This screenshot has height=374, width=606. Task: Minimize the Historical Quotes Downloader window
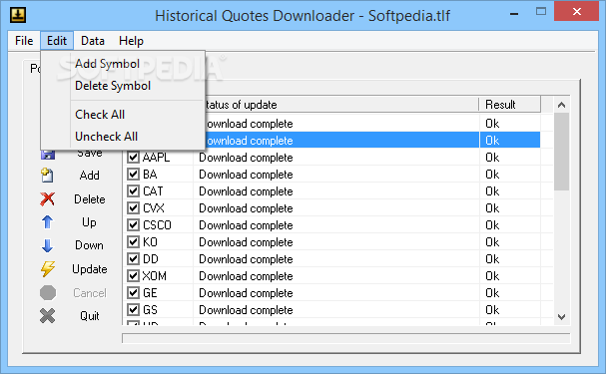[513, 14]
